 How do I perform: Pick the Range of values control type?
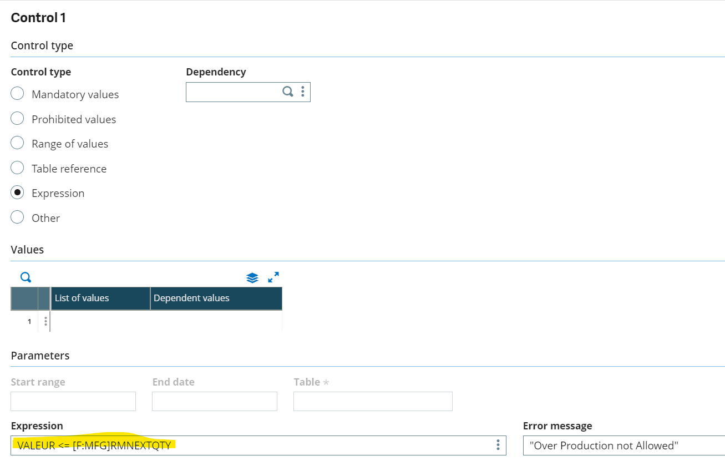17,143
